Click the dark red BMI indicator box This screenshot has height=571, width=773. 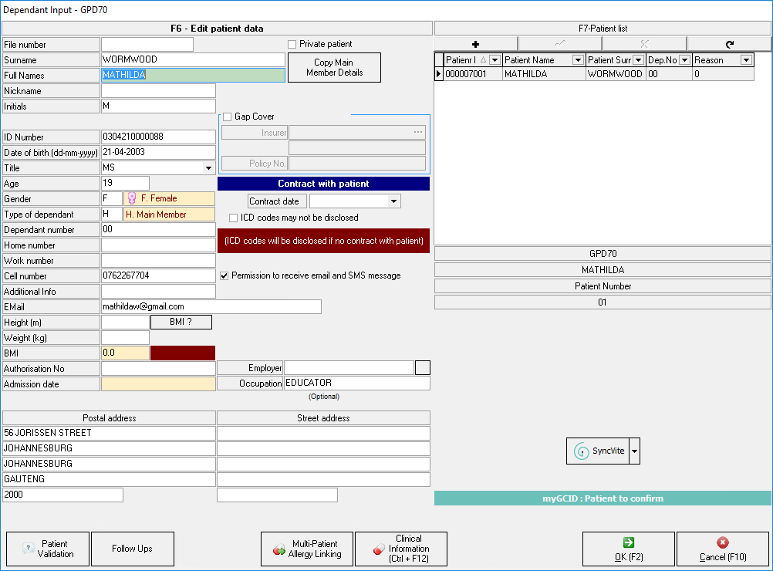[x=183, y=353]
